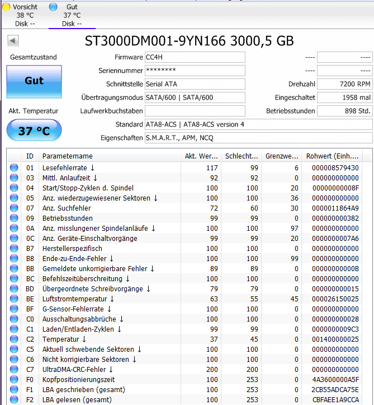Viewport: 374px width, 405px height.
Task: Select the Betriebsstunden row in the parameter table
Action: tap(184, 218)
